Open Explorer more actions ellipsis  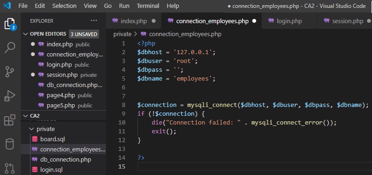point(94,21)
